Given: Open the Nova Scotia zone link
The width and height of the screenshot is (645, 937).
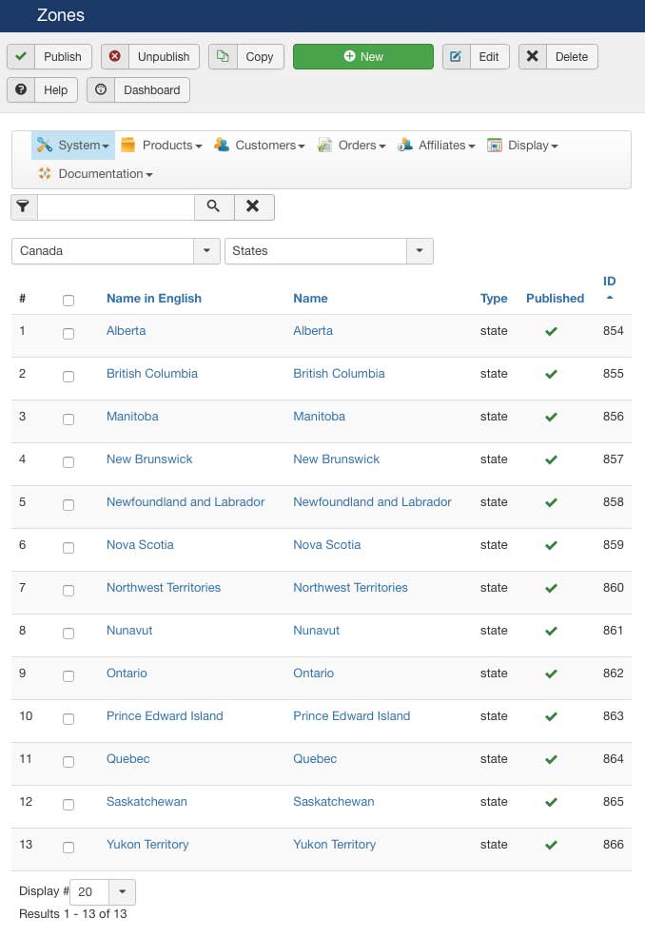Looking at the screenshot, I should 140,545.
